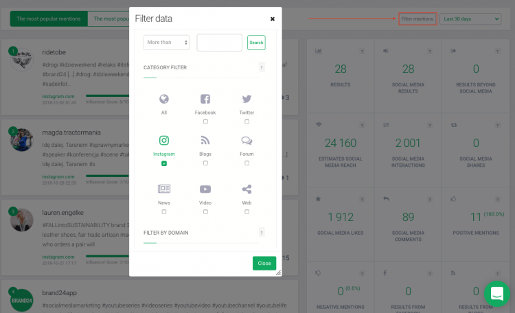Click Category Filter help question mark
515x313 pixels.
(262, 67)
